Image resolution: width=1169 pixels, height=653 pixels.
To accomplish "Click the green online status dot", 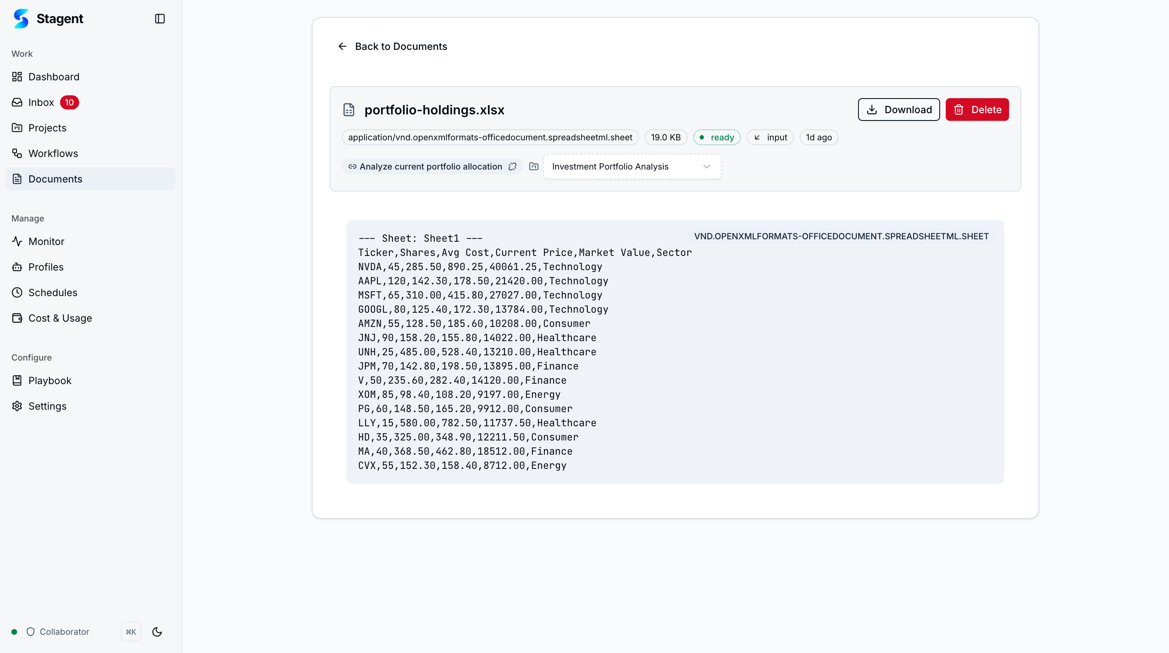I will pos(14,632).
